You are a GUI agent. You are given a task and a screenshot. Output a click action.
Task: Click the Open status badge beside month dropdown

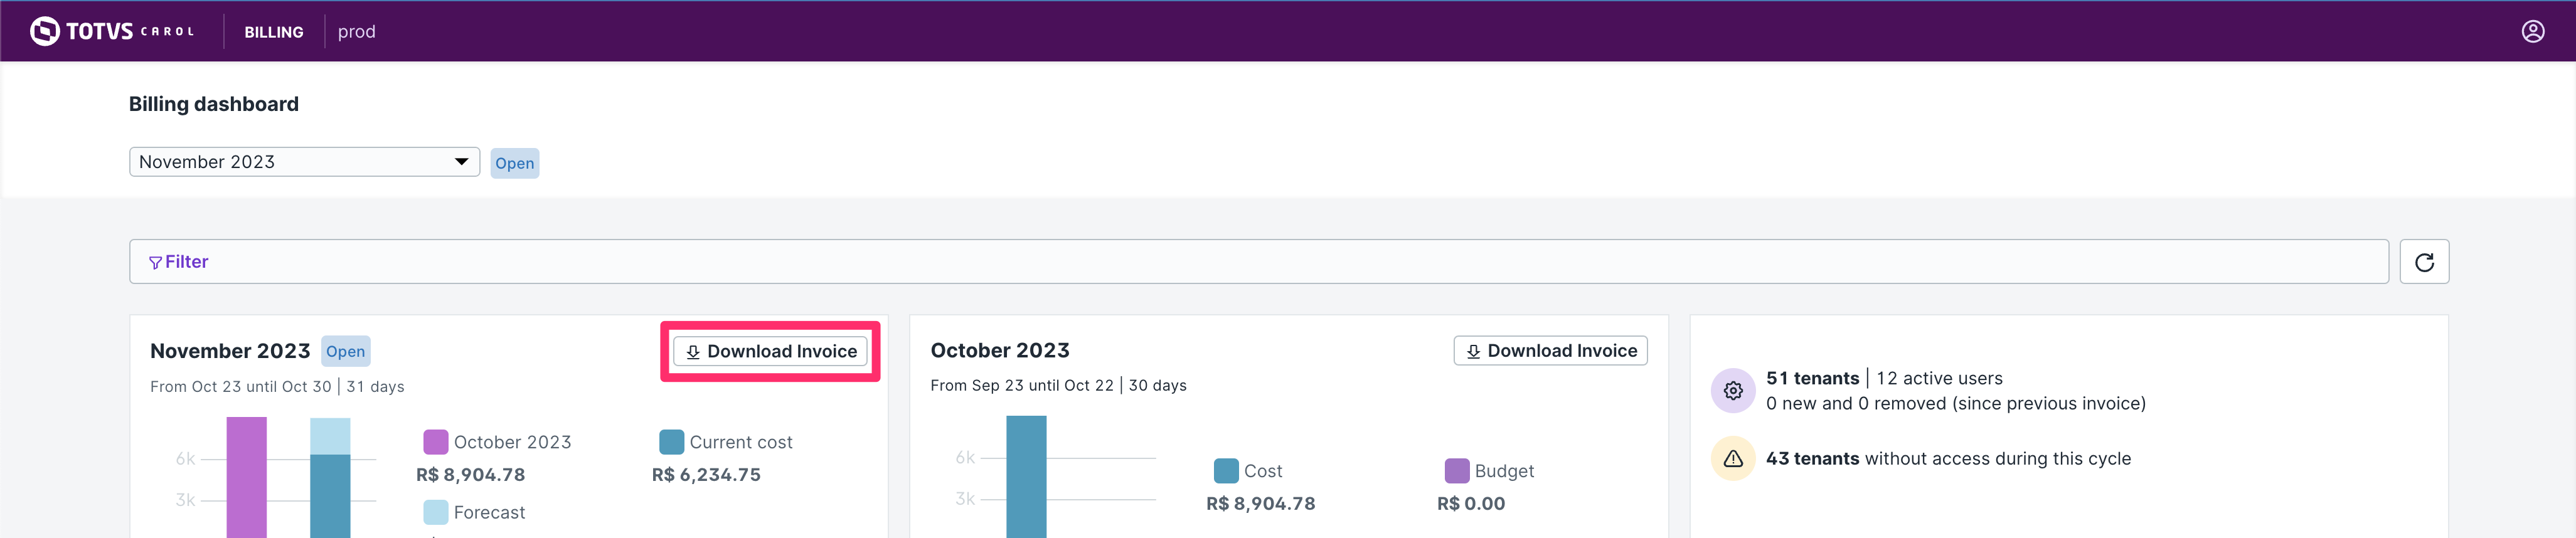514,164
